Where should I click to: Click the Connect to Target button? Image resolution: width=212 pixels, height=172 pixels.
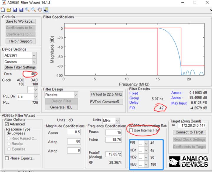coord(189,132)
